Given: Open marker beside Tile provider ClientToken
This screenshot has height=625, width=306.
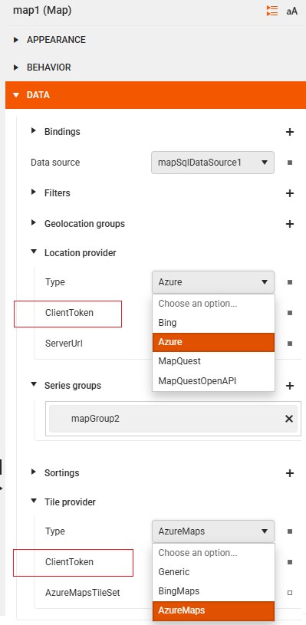Looking at the screenshot, I should click(290, 562).
